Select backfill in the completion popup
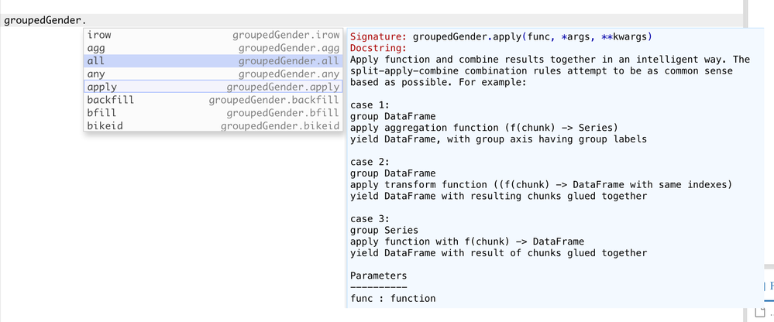This screenshot has height=322, width=774. 212,100
